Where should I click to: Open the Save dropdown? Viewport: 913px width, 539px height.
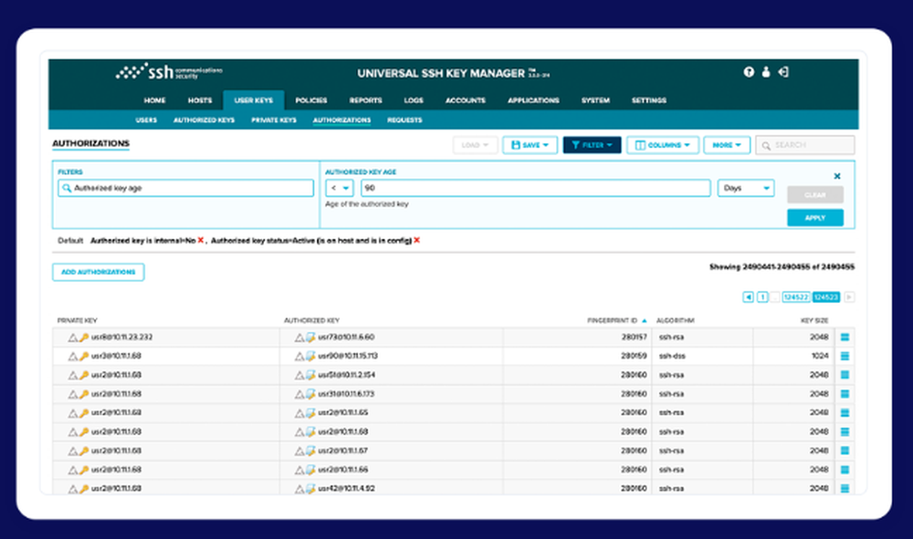530,145
